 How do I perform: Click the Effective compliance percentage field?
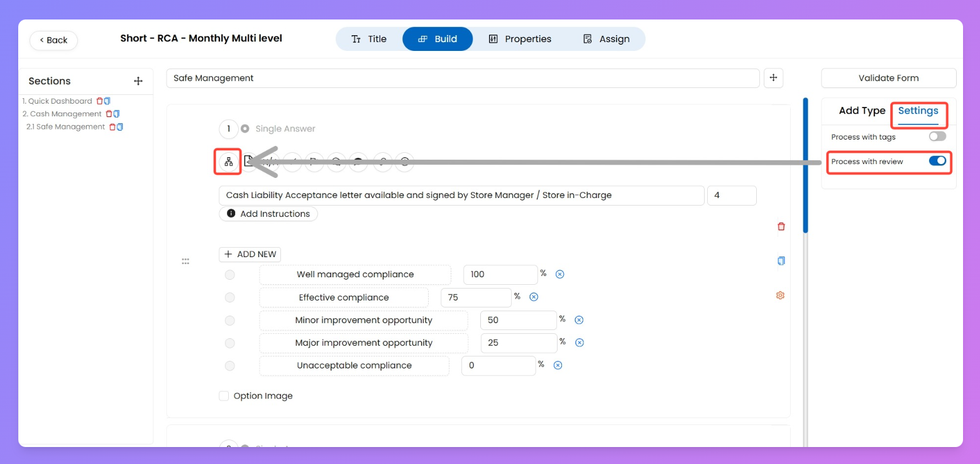[x=476, y=297]
